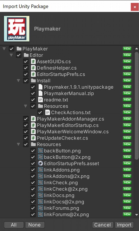Click the texture icon for linkDocs.png
This screenshot has height=231, width=139.
coord(40,195)
